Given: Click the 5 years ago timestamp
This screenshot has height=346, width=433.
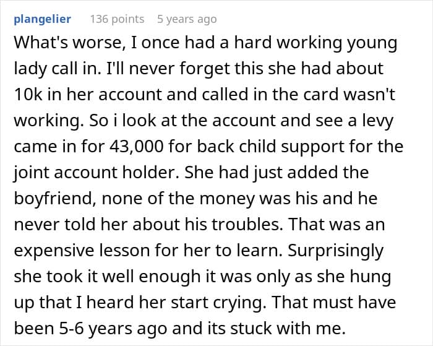Looking at the screenshot, I should point(187,19).
